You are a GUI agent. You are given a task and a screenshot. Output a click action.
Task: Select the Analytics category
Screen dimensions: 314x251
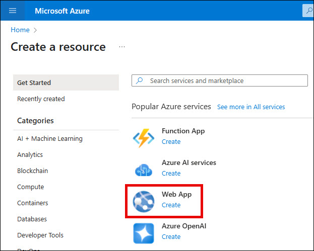coord(30,155)
